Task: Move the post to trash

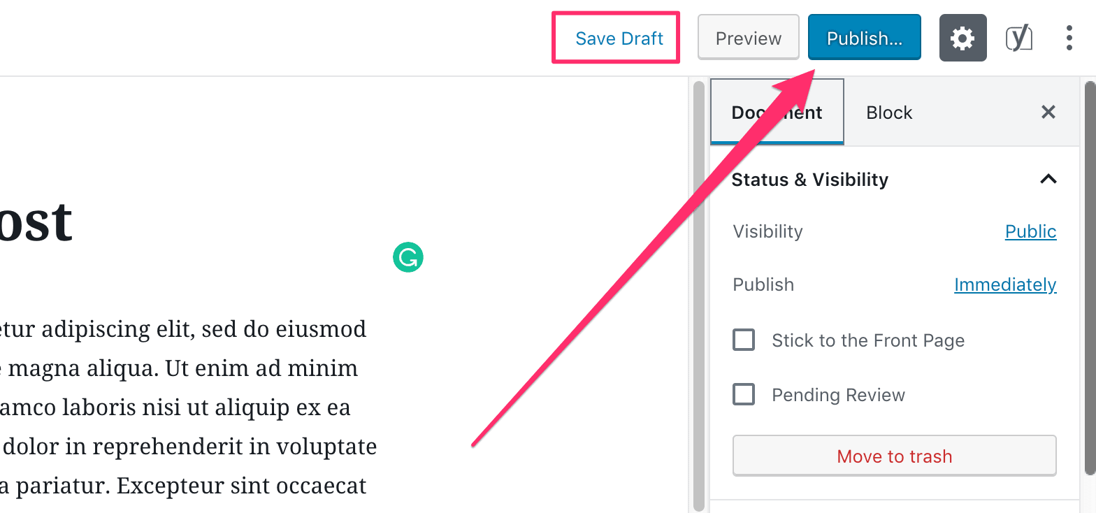Action: [895, 456]
